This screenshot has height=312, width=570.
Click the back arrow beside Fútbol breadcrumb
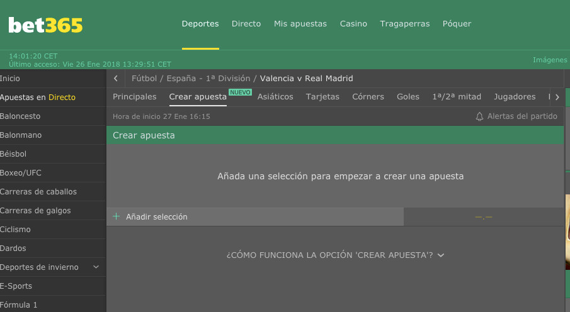pos(116,79)
